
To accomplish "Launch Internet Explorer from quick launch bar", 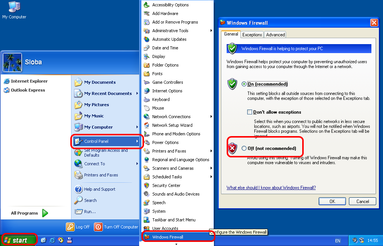I will 52,240.
